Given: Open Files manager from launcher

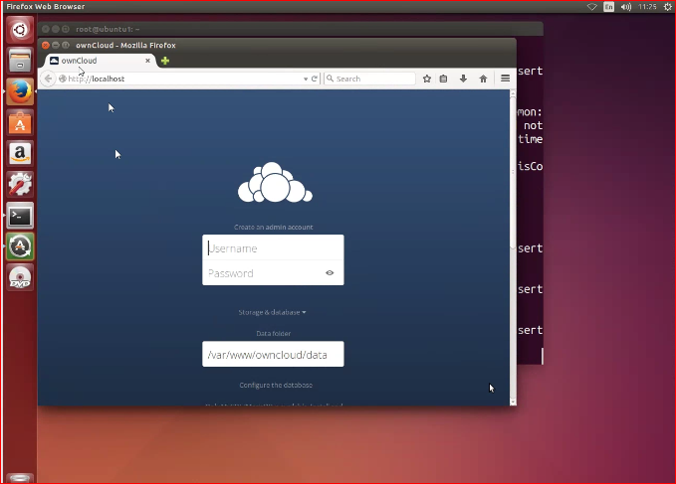Looking at the screenshot, I should [x=20, y=61].
